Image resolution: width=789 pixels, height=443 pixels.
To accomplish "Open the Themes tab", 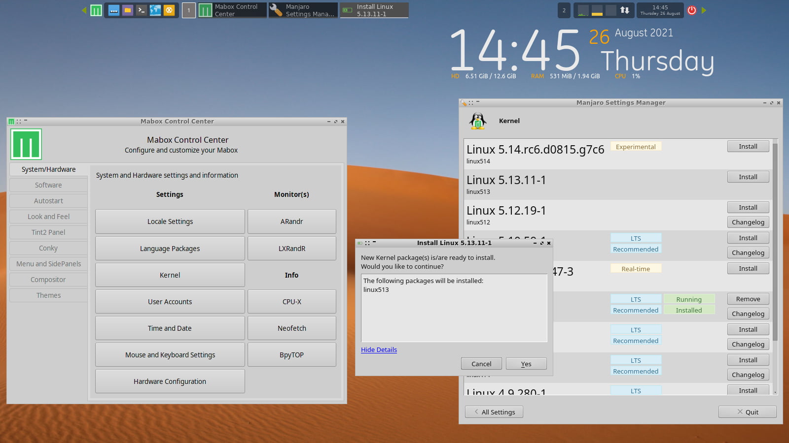I will pos(48,295).
